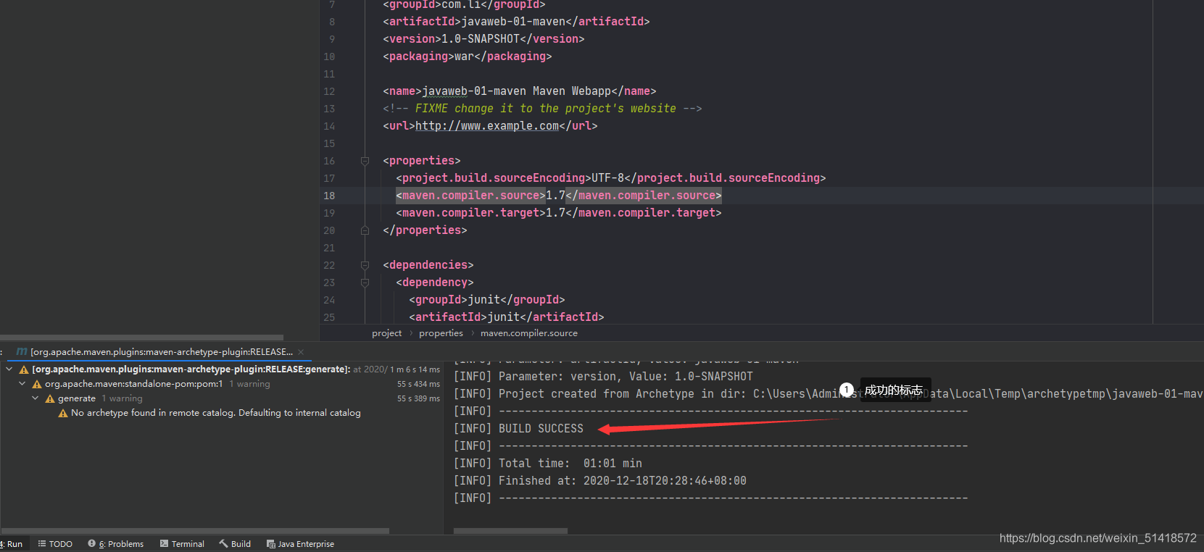Collapse the standalone-pom:pom:1 tree node

[x=22, y=384]
